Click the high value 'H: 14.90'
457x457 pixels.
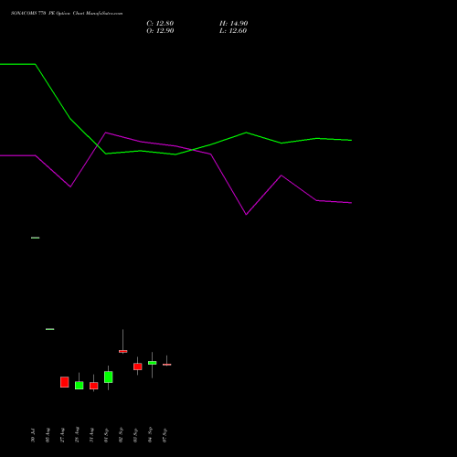coord(233,24)
